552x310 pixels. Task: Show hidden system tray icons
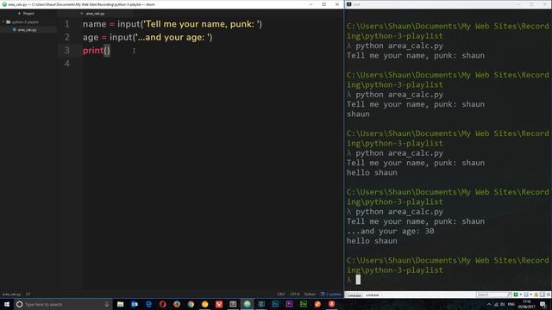pyautogui.click(x=489, y=304)
